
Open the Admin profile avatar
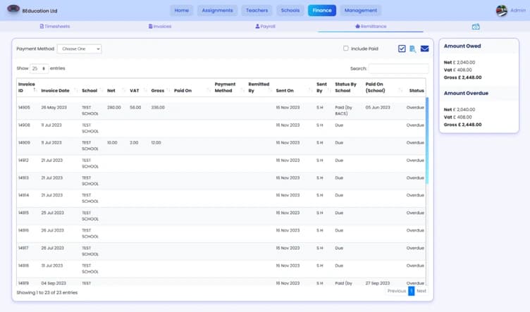pyautogui.click(x=502, y=11)
